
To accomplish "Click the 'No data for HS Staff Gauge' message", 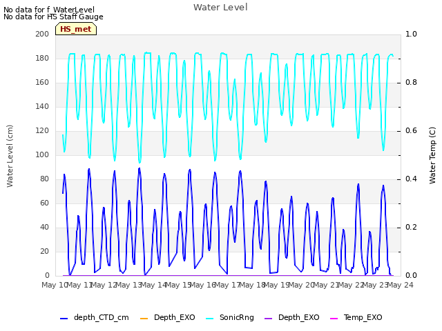I will (53, 17).
